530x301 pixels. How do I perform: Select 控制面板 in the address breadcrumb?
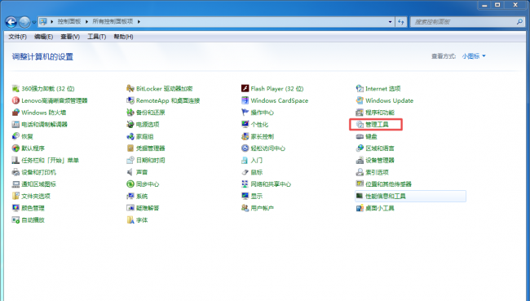(69, 21)
